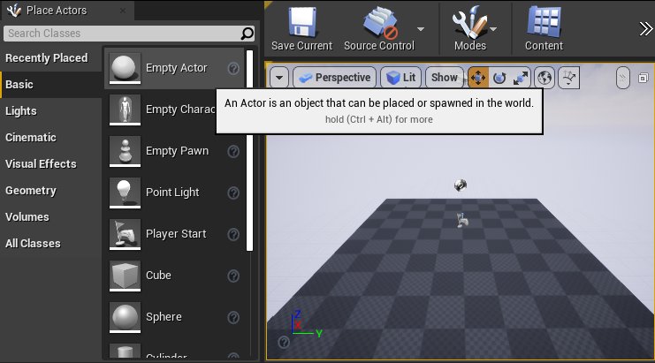The width and height of the screenshot is (655, 363).
Task: Select the rotate gizmo tool
Action: click(x=499, y=78)
